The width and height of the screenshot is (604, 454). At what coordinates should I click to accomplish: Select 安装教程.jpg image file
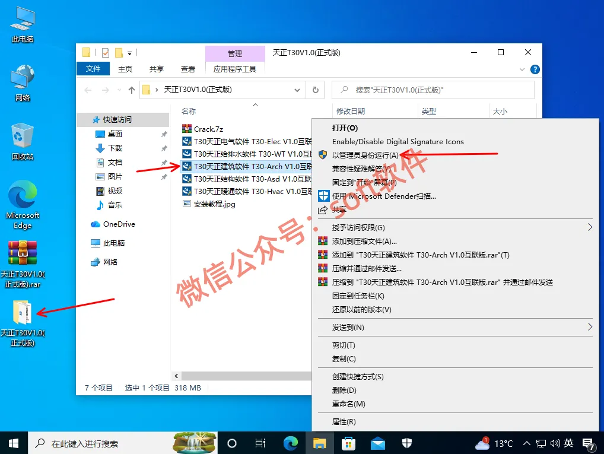[209, 204]
